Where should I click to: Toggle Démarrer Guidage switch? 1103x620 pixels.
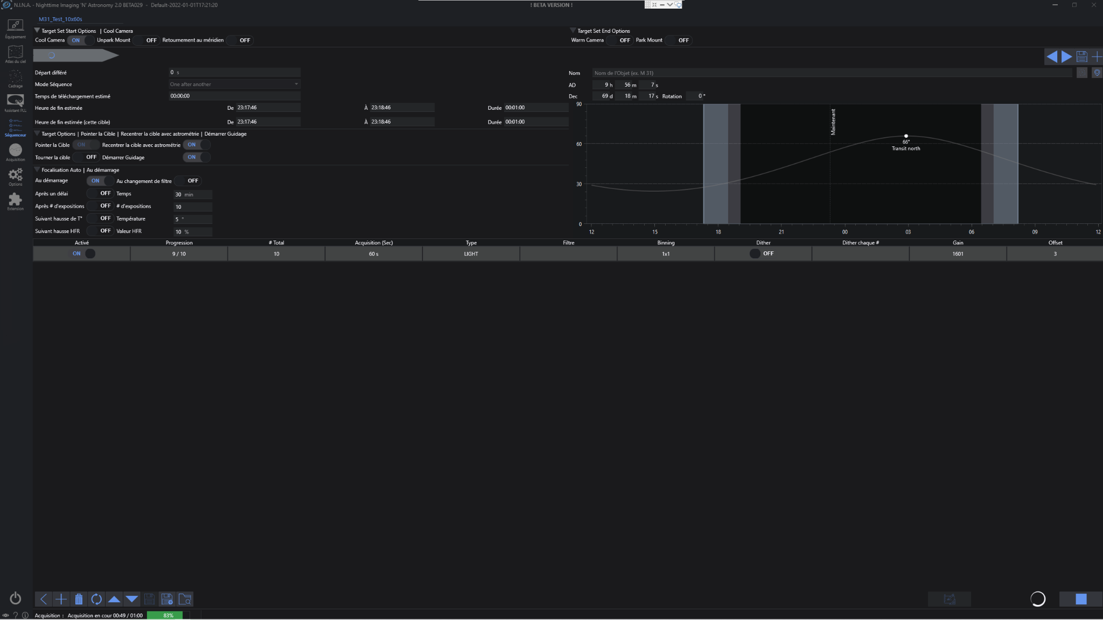click(197, 157)
